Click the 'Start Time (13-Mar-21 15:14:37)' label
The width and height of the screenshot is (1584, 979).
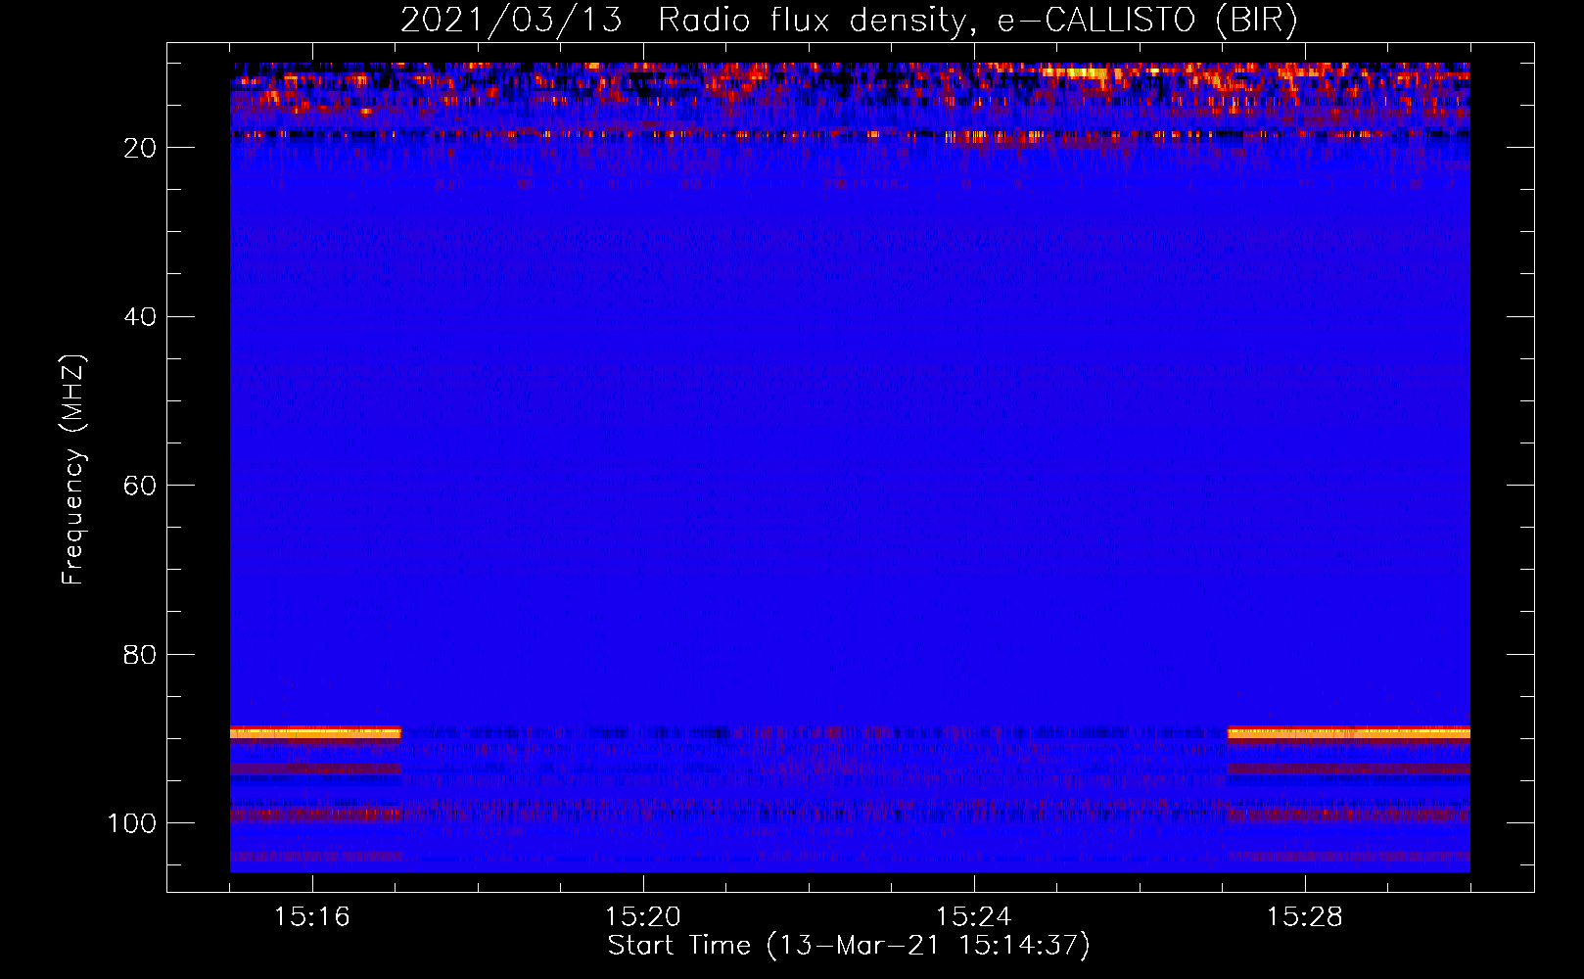[x=849, y=946]
